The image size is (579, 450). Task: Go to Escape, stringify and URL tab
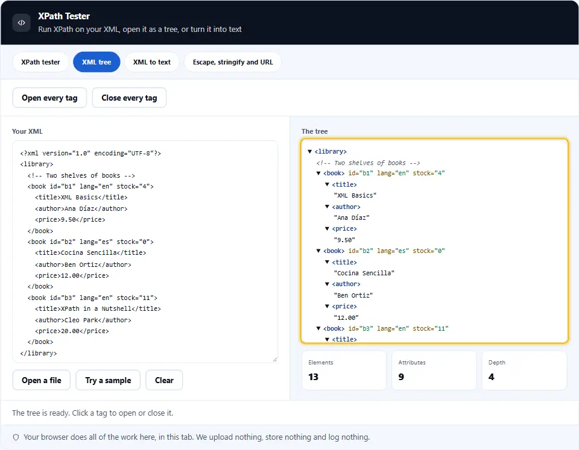[233, 62]
